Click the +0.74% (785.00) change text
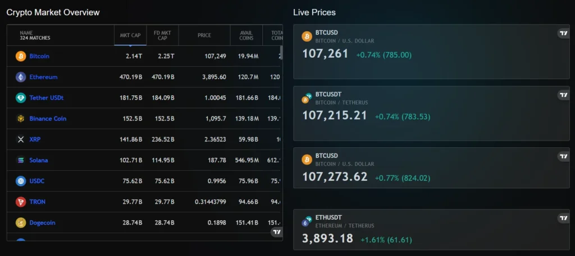575x256 pixels. (384, 55)
